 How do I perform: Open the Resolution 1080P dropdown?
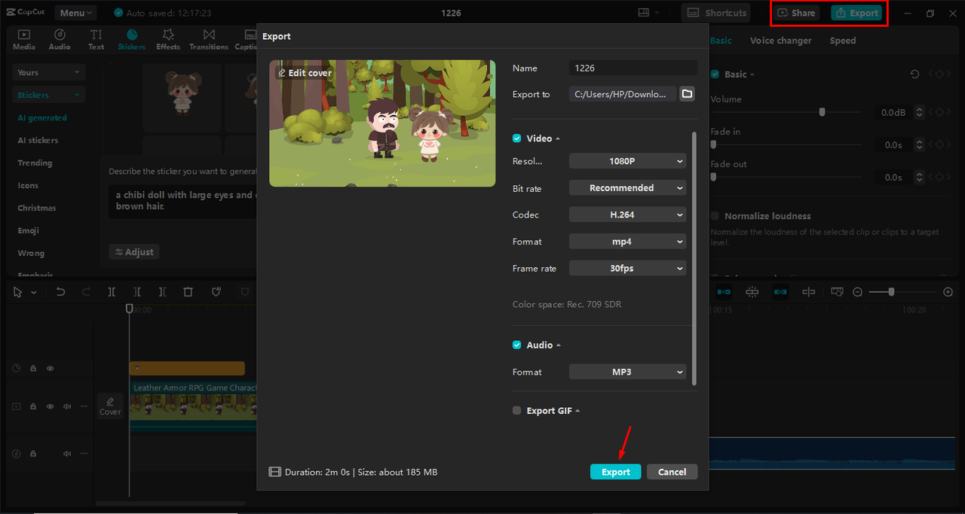pos(627,161)
